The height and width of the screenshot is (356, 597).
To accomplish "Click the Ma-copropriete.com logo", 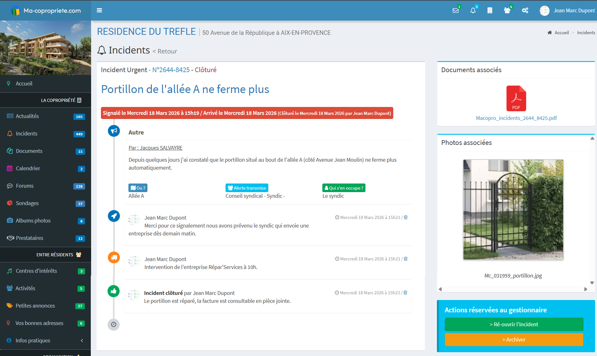I will [x=46, y=10].
